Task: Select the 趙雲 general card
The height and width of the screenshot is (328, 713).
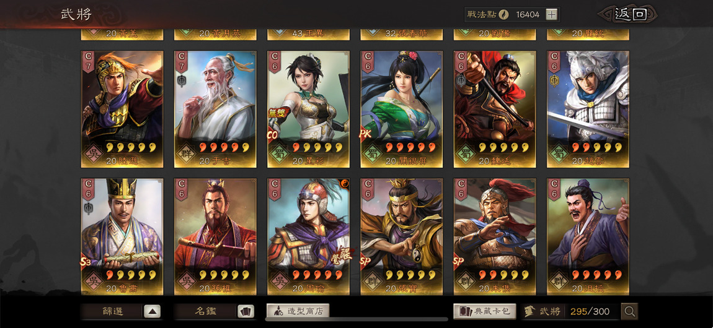Action: pos(588,109)
